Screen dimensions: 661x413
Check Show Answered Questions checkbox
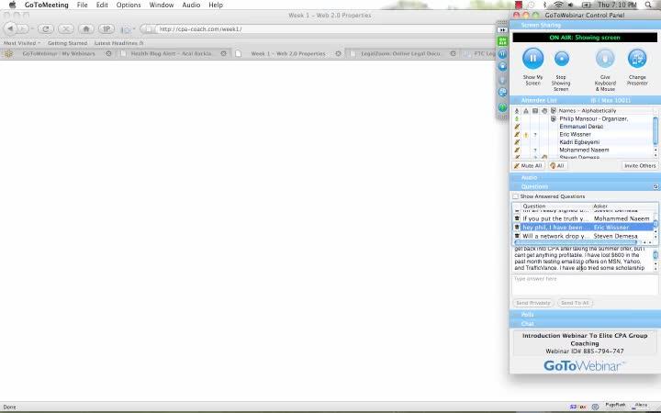click(x=516, y=196)
